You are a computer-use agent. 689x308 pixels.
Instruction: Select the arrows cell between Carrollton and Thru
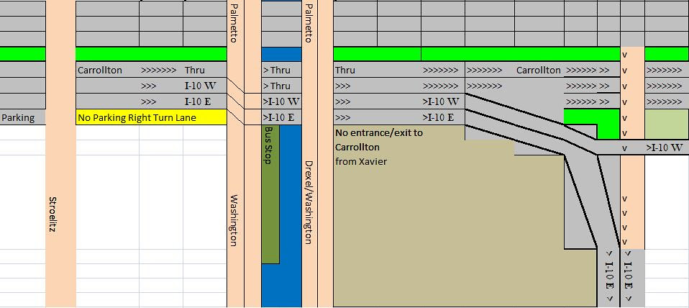(161, 70)
